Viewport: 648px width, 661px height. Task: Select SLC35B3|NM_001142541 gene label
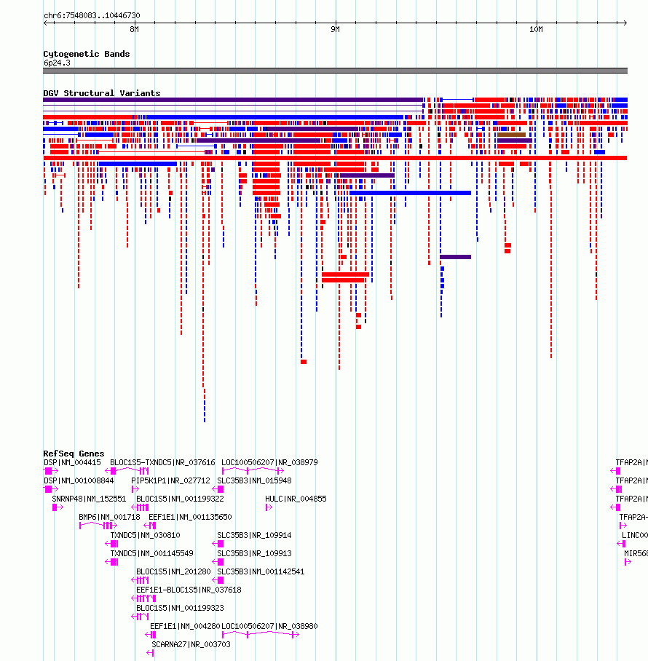click(x=261, y=571)
